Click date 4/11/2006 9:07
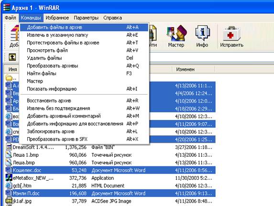This screenshot has height=206, width=274. [x=194, y=124]
